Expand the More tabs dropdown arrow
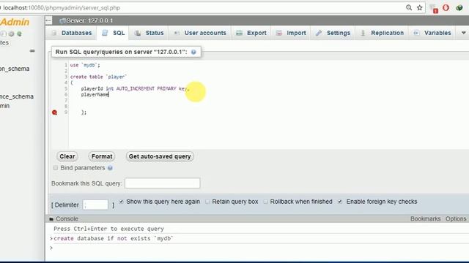Image resolution: width=469 pixels, height=263 pixels. click(463, 33)
